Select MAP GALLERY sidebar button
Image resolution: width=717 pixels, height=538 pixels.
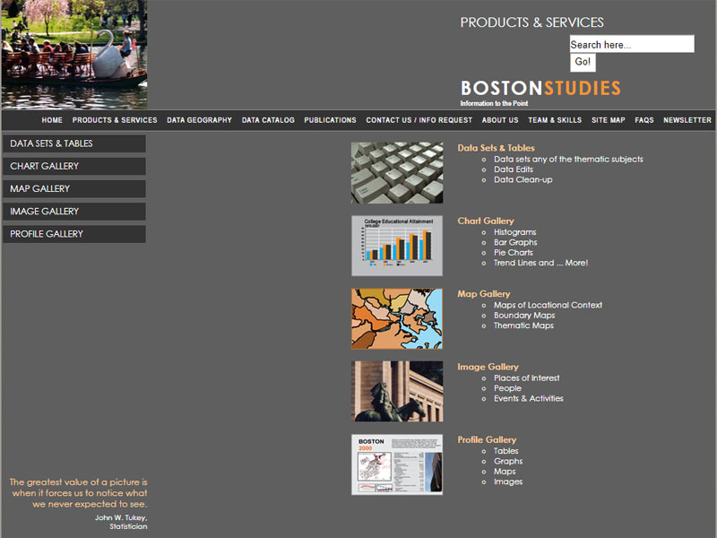(x=74, y=188)
